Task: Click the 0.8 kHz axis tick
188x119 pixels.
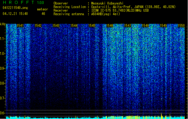Action: click(x=3, y=83)
